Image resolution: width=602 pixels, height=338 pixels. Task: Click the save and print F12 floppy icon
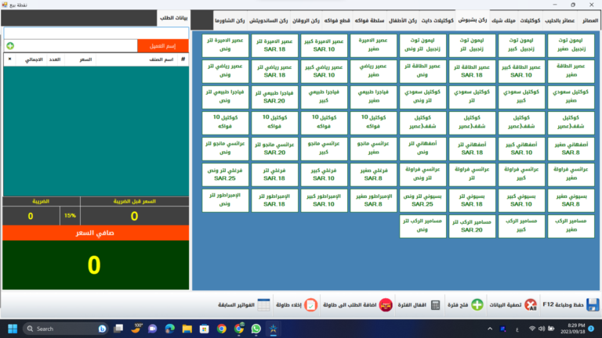[x=593, y=305]
